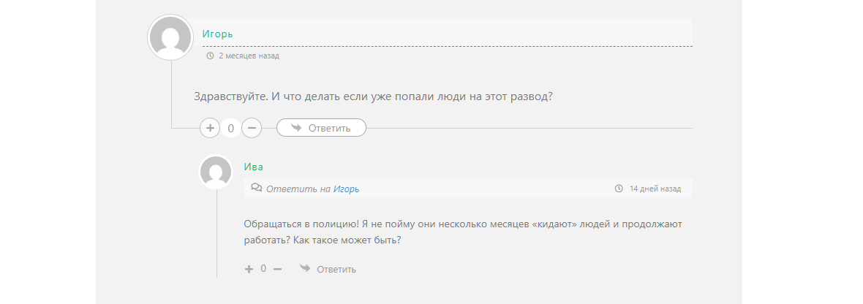Click the author name Ива
The height and width of the screenshot is (304, 863).
point(253,167)
